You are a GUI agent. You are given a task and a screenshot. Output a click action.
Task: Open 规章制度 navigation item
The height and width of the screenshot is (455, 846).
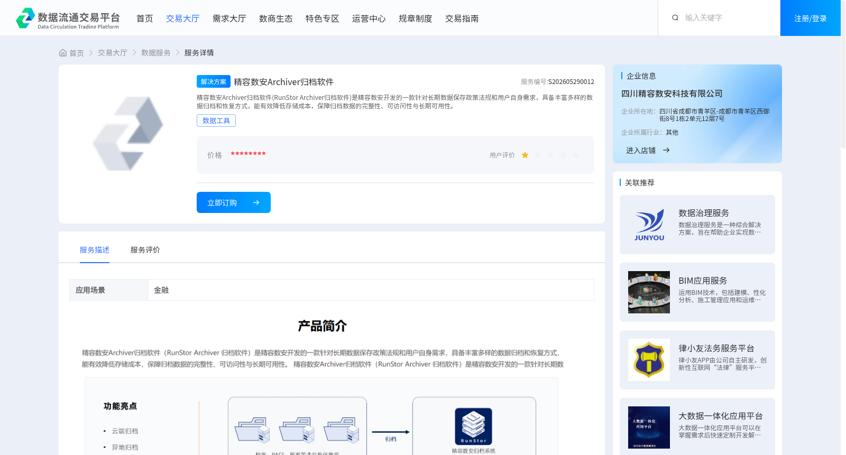pos(416,18)
